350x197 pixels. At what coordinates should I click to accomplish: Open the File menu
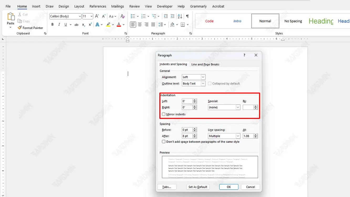8,6
